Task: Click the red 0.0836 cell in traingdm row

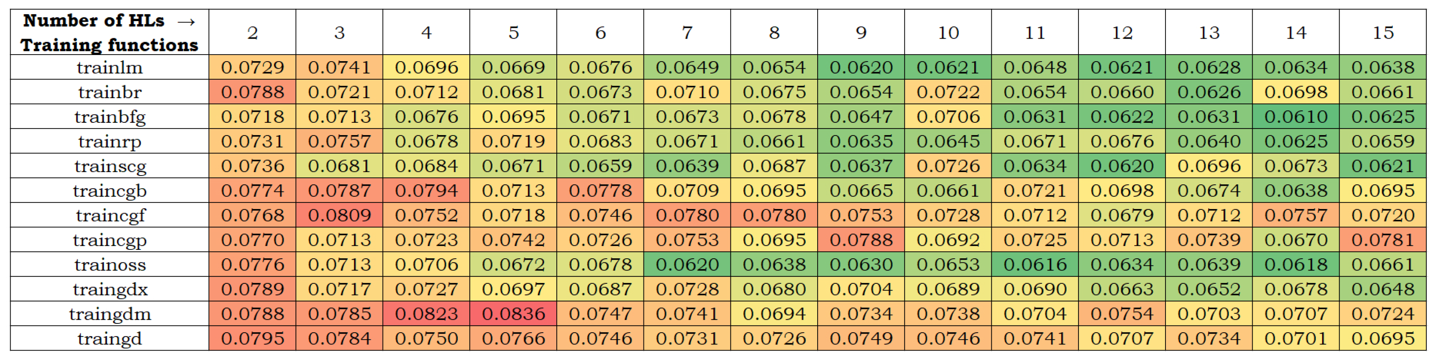Action: click(x=513, y=314)
